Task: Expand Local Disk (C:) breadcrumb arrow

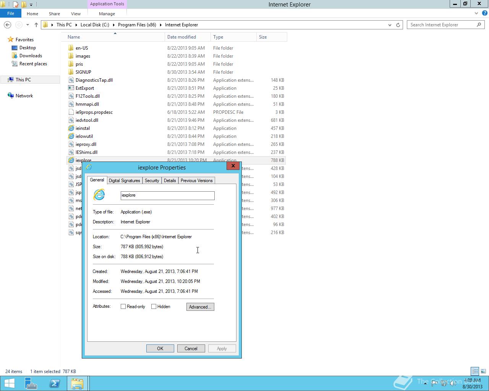Action: [x=113, y=25]
